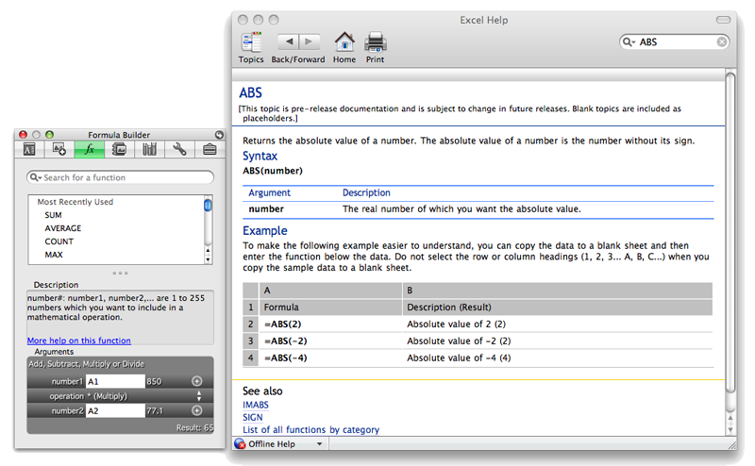The width and height of the screenshot is (755, 466).
Task: Click the Excel Help scroll down arrow
Action: point(730,429)
